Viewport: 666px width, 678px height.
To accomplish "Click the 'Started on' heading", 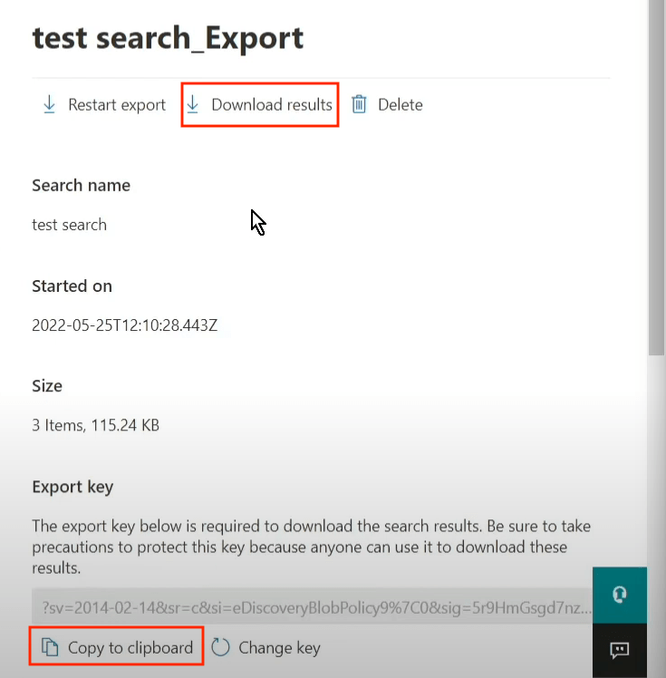I will (x=72, y=286).
